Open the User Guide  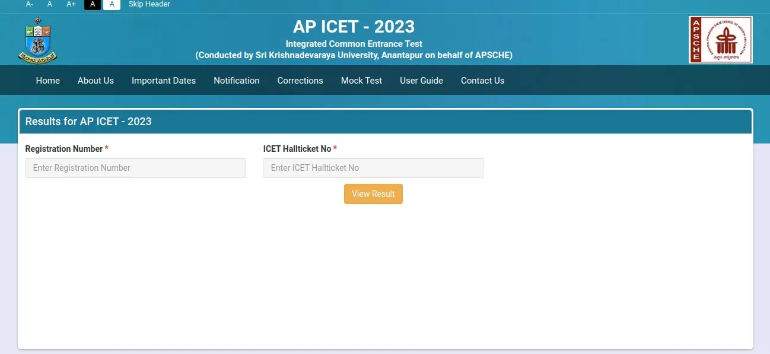[421, 80]
